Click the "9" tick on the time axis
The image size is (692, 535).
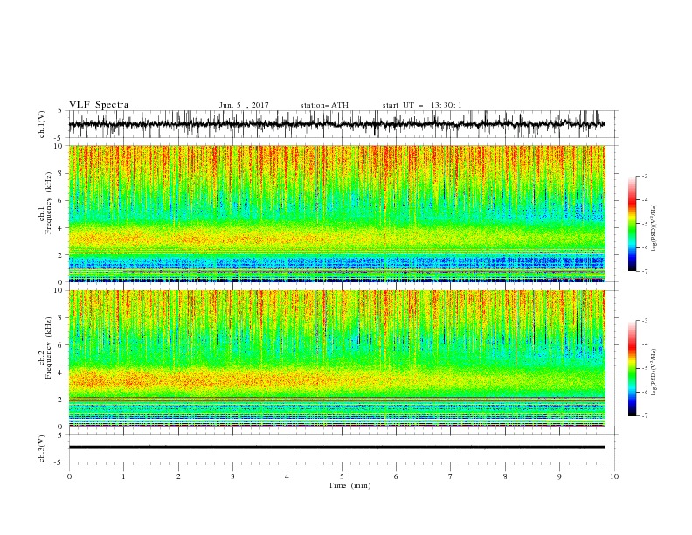tap(559, 476)
